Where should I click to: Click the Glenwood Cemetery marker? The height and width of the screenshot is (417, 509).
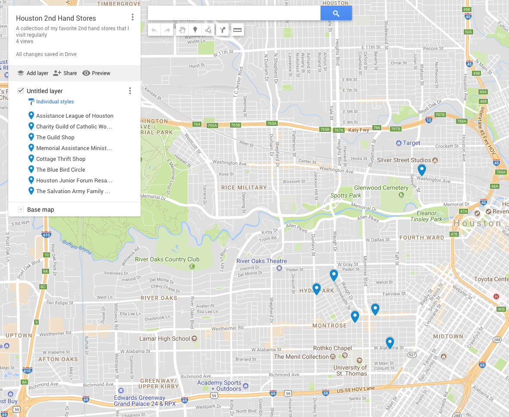coord(401,195)
